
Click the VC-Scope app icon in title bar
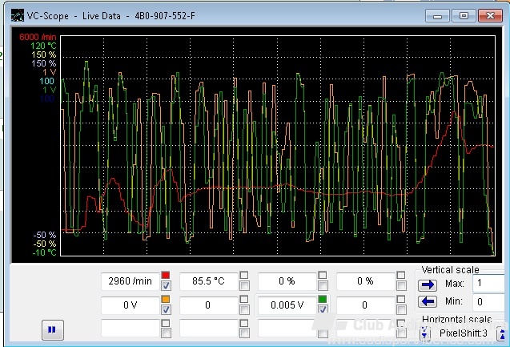pos(18,15)
